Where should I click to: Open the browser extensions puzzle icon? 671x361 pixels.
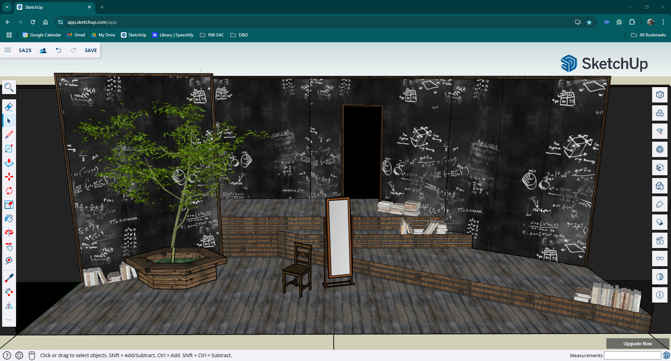coord(632,22)
